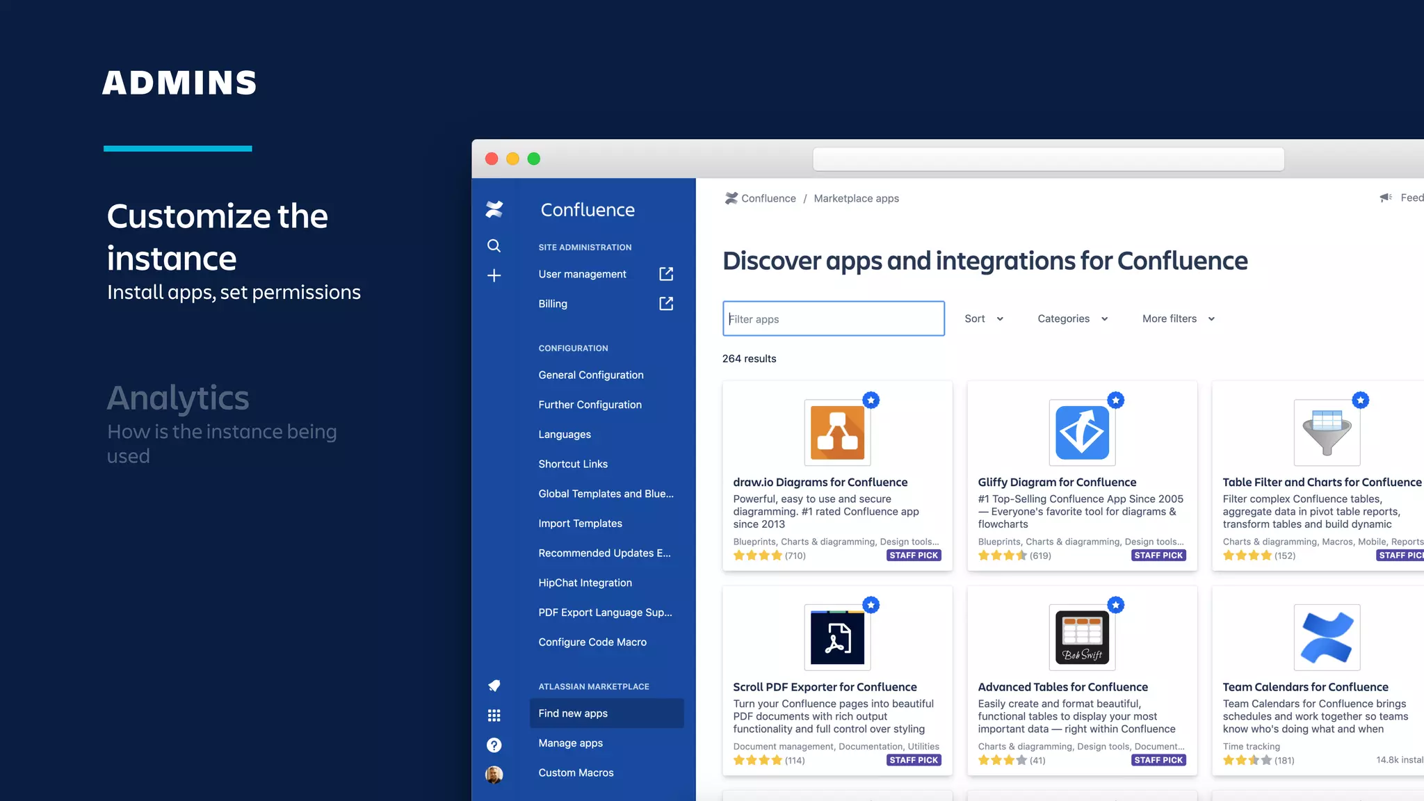Viewport: 1424px width, 801px height.
Task: Select Find new apps
Action: [606, 713]
